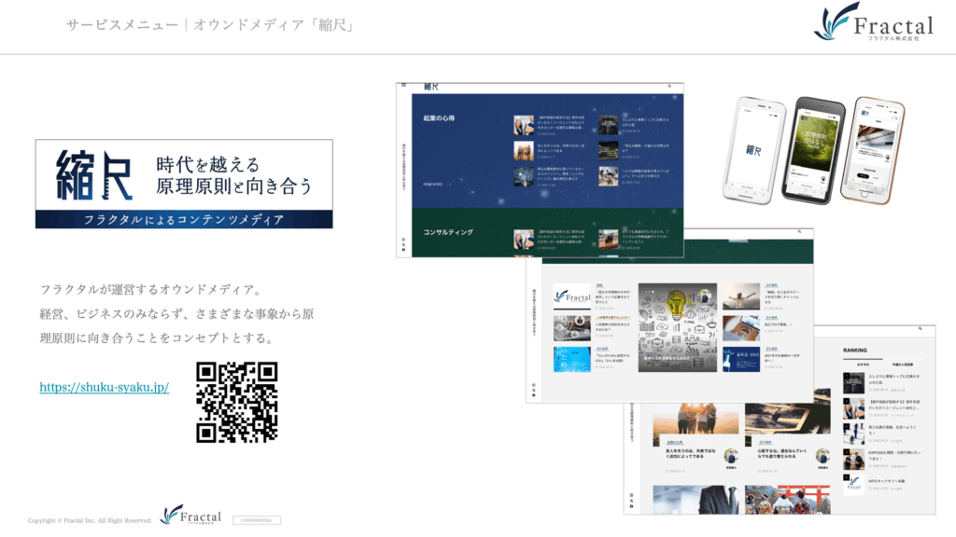Screen dimensions: 956x537
Task: Click the RANKING heading in the bottom screenshot
Action: (x=855, y=351)
